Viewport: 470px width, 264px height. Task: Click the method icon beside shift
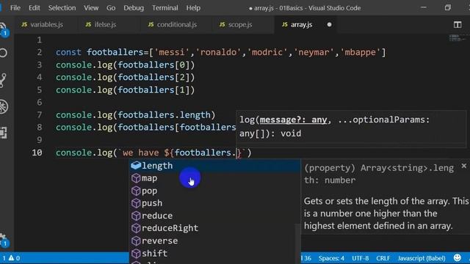point(136,253)
